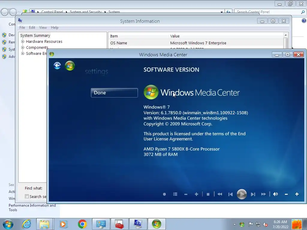Image resolution: width=307 pixels, height=230 pixels.
Task: Select the OS Name row
Action: [195, 43]
